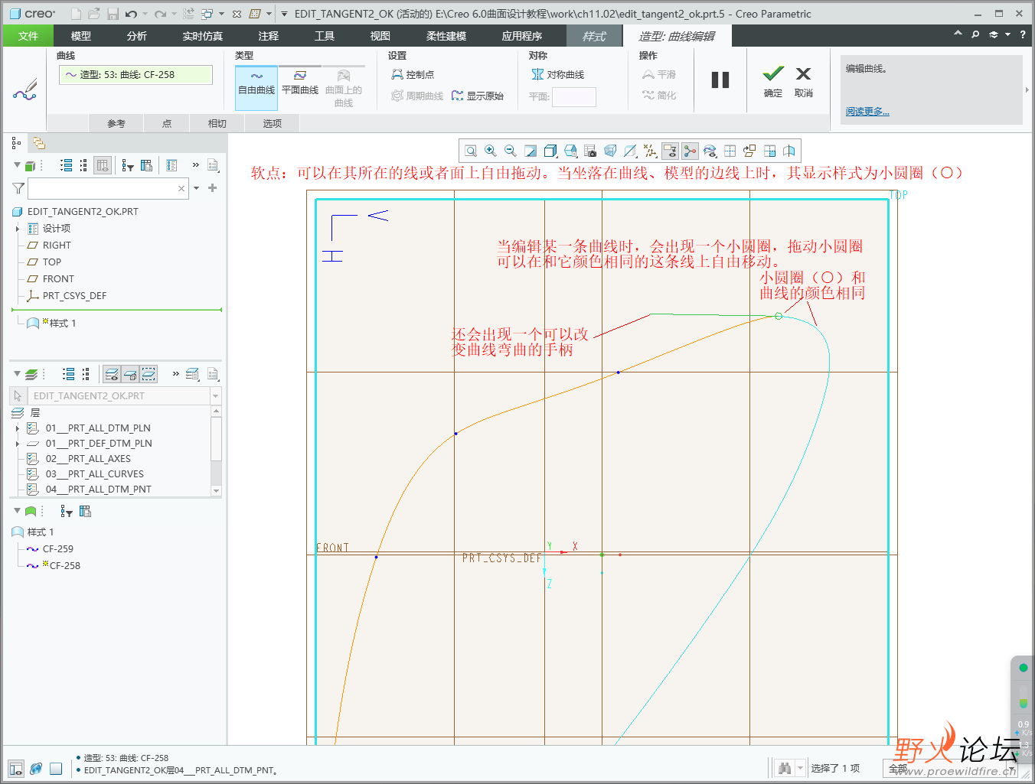Image resolution: width=1035 pixels, height=784 pixels.
Task: Click the curvature display eye icon
Action: pyautogui.click(x=710, y=151)
